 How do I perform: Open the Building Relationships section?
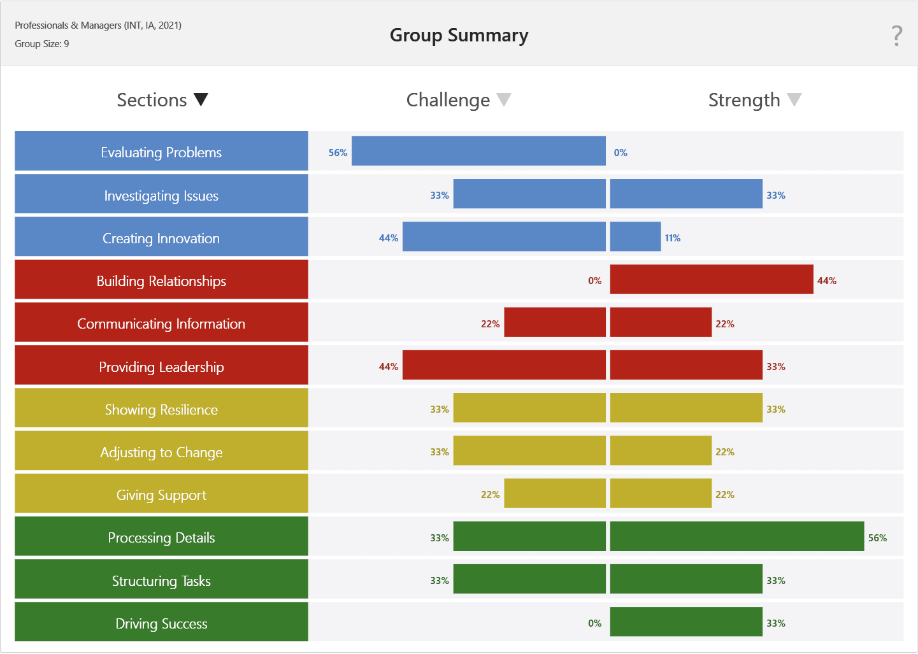click(161, 280)
